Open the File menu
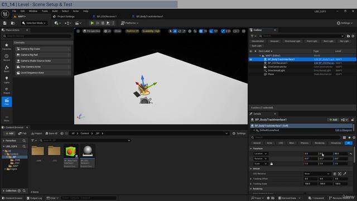This screenshot has height=201, width=357. [x=14, y=11]
